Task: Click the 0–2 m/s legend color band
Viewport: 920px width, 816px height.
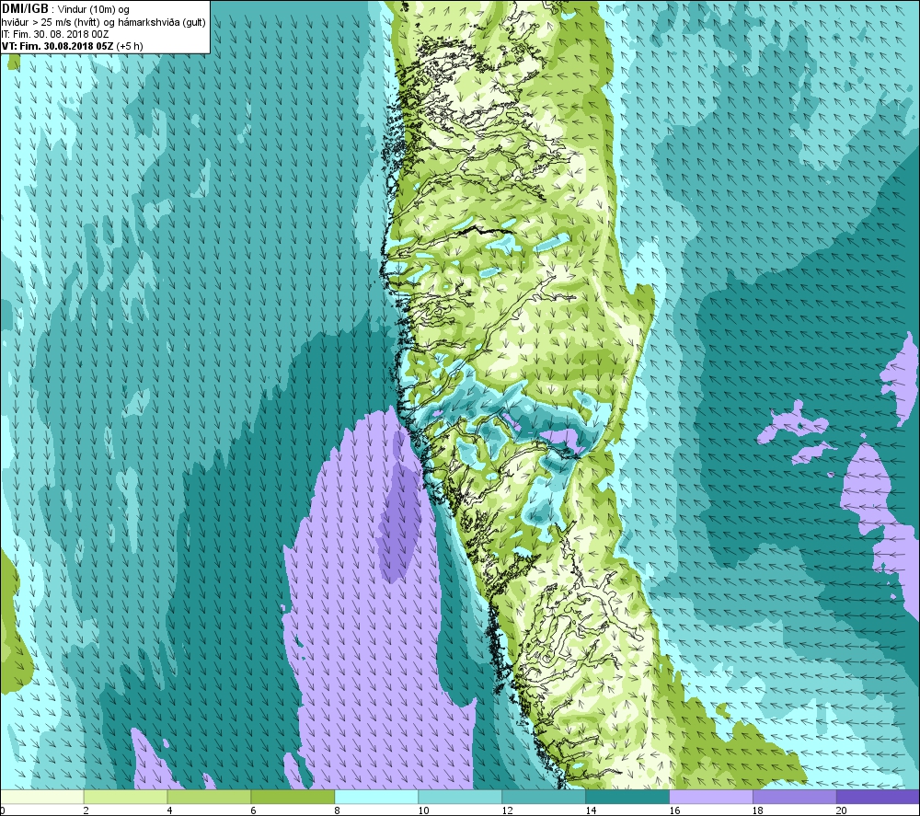Action: 42,797
